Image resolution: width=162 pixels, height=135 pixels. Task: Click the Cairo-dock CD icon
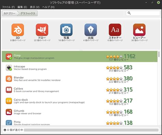[x=9, y=101]
